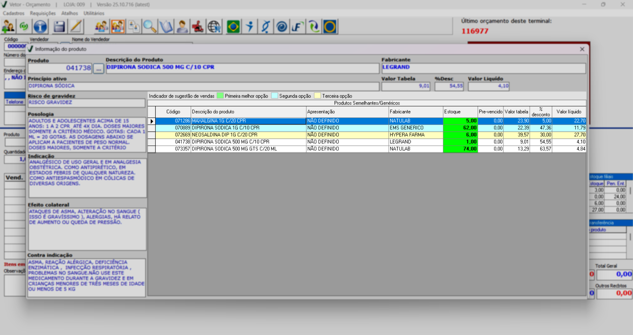Click the pencil edit icon
This screenshot has width=633, height=335.
(x=76, y=27)
